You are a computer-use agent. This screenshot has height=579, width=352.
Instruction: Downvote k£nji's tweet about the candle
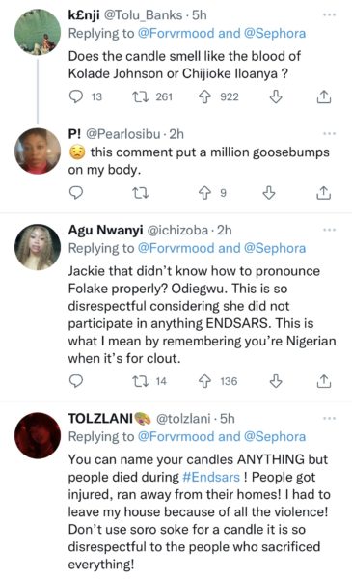pos(276,96)
